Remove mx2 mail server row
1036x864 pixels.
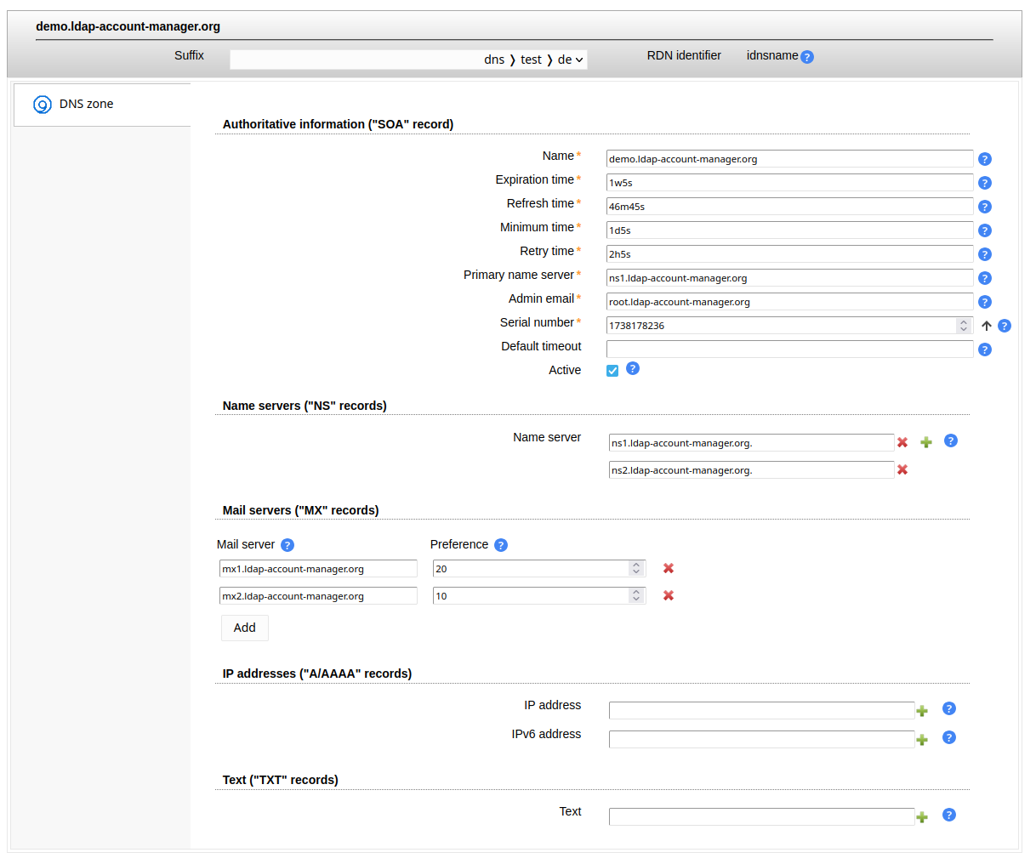click(x=669, y=595)
